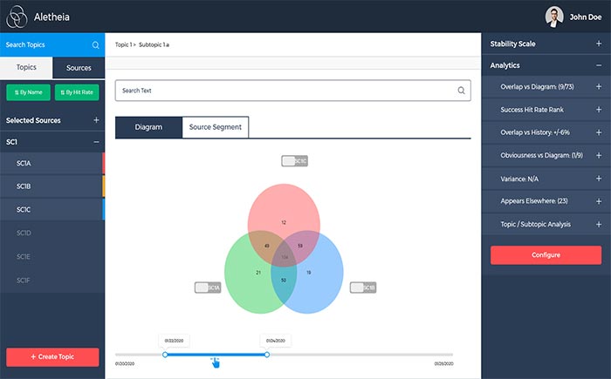Click plus icon next to Selected Sources
This screenshot has width=611, height=379.
tap(96, 120)
